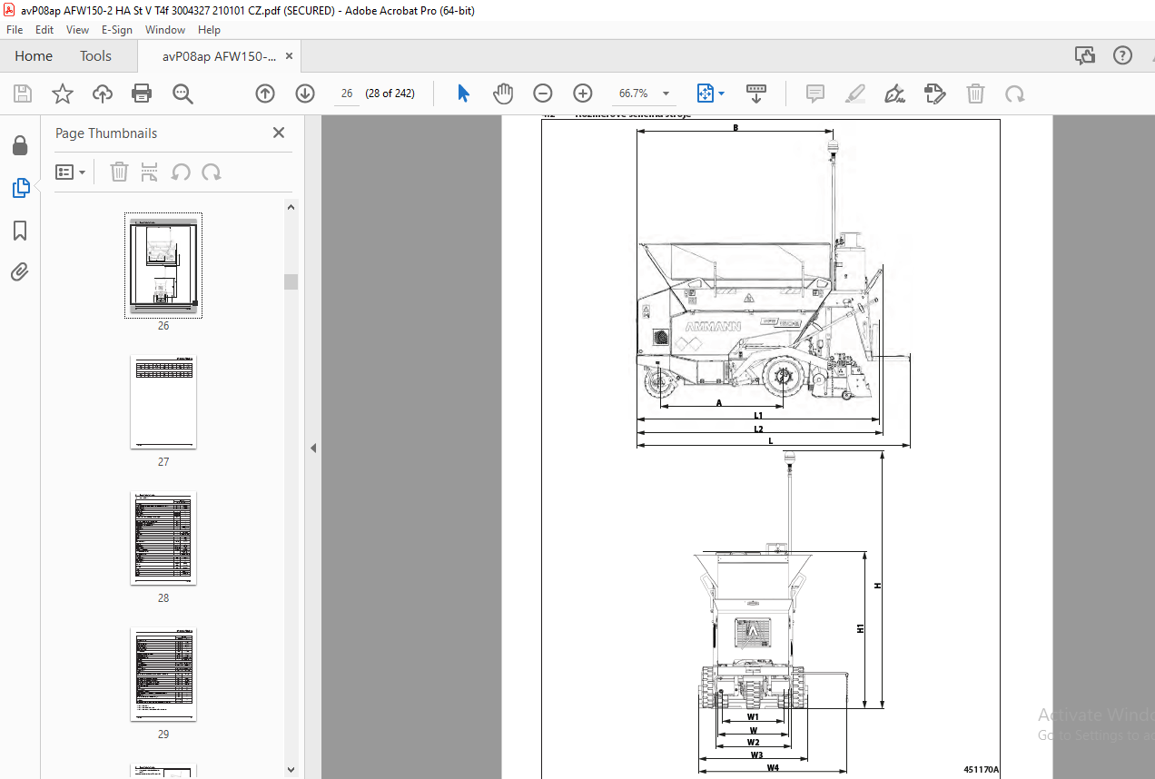Select the avP08ap AFW150 document tab

(219, 56)
